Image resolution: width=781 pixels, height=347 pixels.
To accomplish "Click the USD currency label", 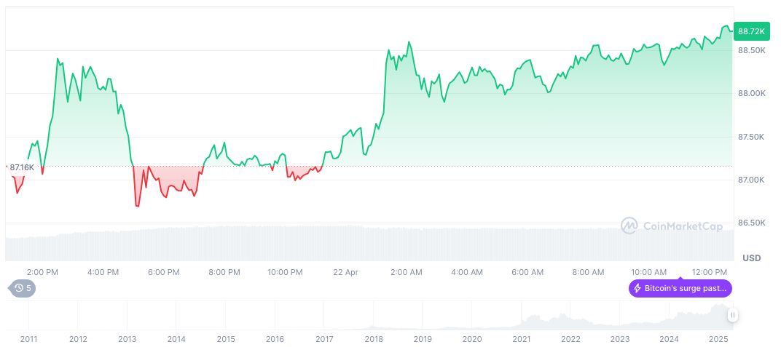I will [751, 258].
